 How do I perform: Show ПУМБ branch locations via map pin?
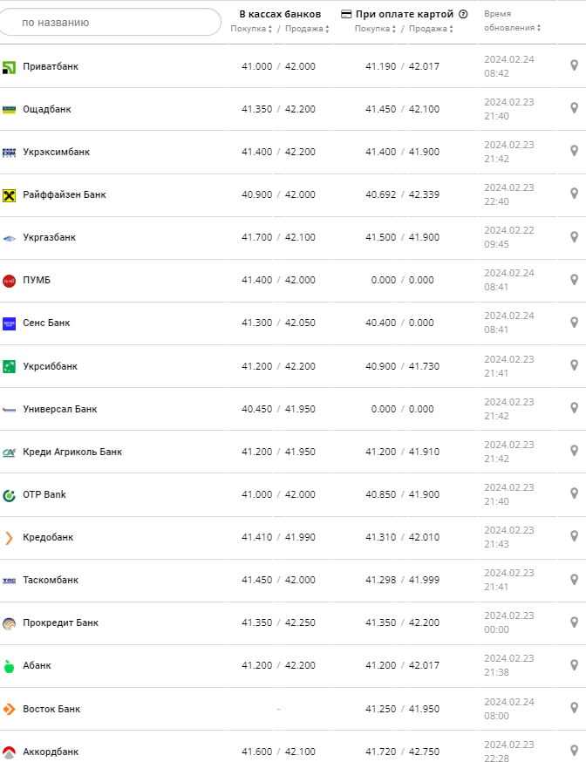pyautogui.click(x=574, y=280)
